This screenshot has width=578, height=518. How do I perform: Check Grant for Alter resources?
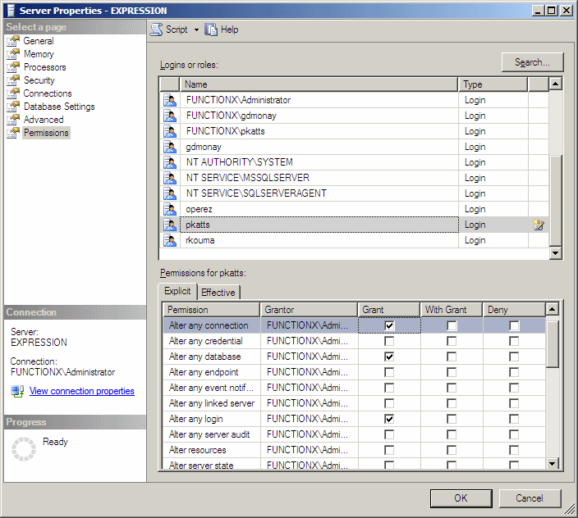(389, 450)
